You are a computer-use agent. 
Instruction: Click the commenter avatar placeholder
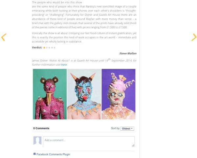point(37,141)
